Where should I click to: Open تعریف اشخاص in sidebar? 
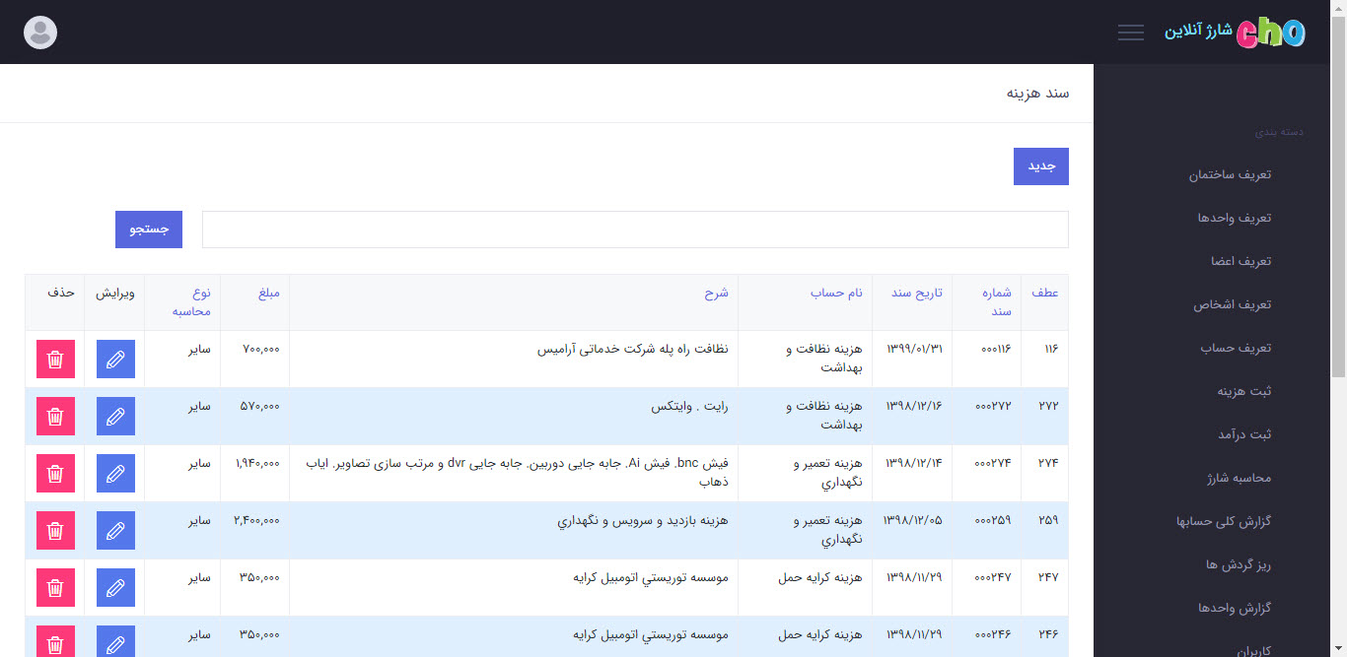tap(1233, 304)
